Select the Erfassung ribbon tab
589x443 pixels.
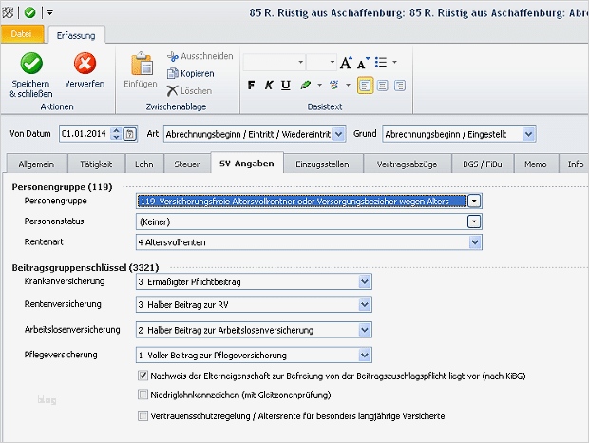pyautogui.click(x=76, y=35)
